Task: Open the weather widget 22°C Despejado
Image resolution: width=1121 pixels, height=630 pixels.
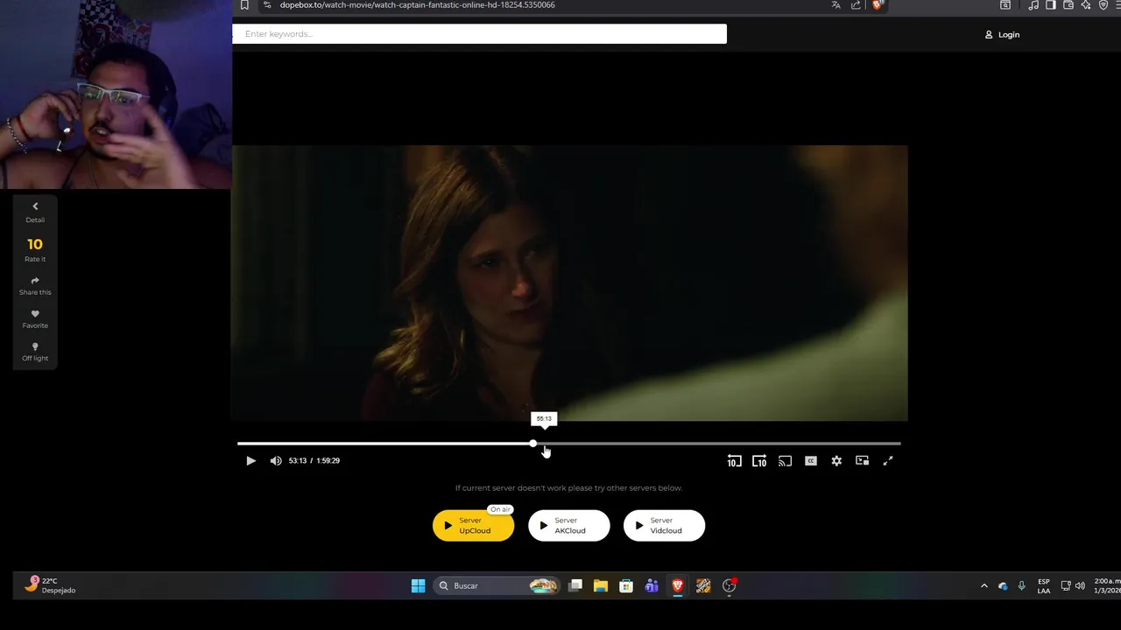Action: point(50,585)
